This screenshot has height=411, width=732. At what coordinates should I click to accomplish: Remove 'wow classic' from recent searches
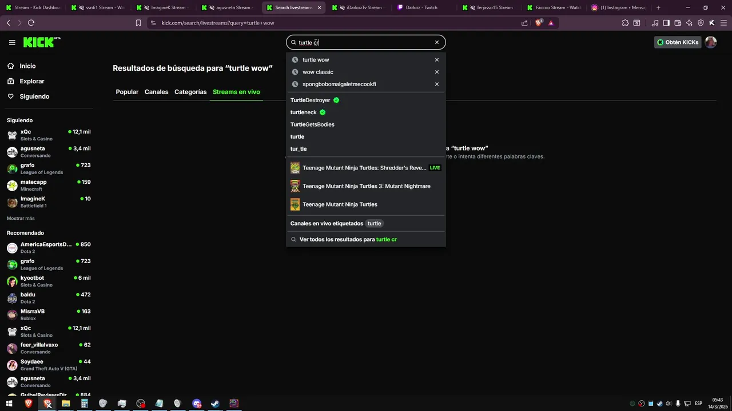pyautogui.click(x=437, y=72)
